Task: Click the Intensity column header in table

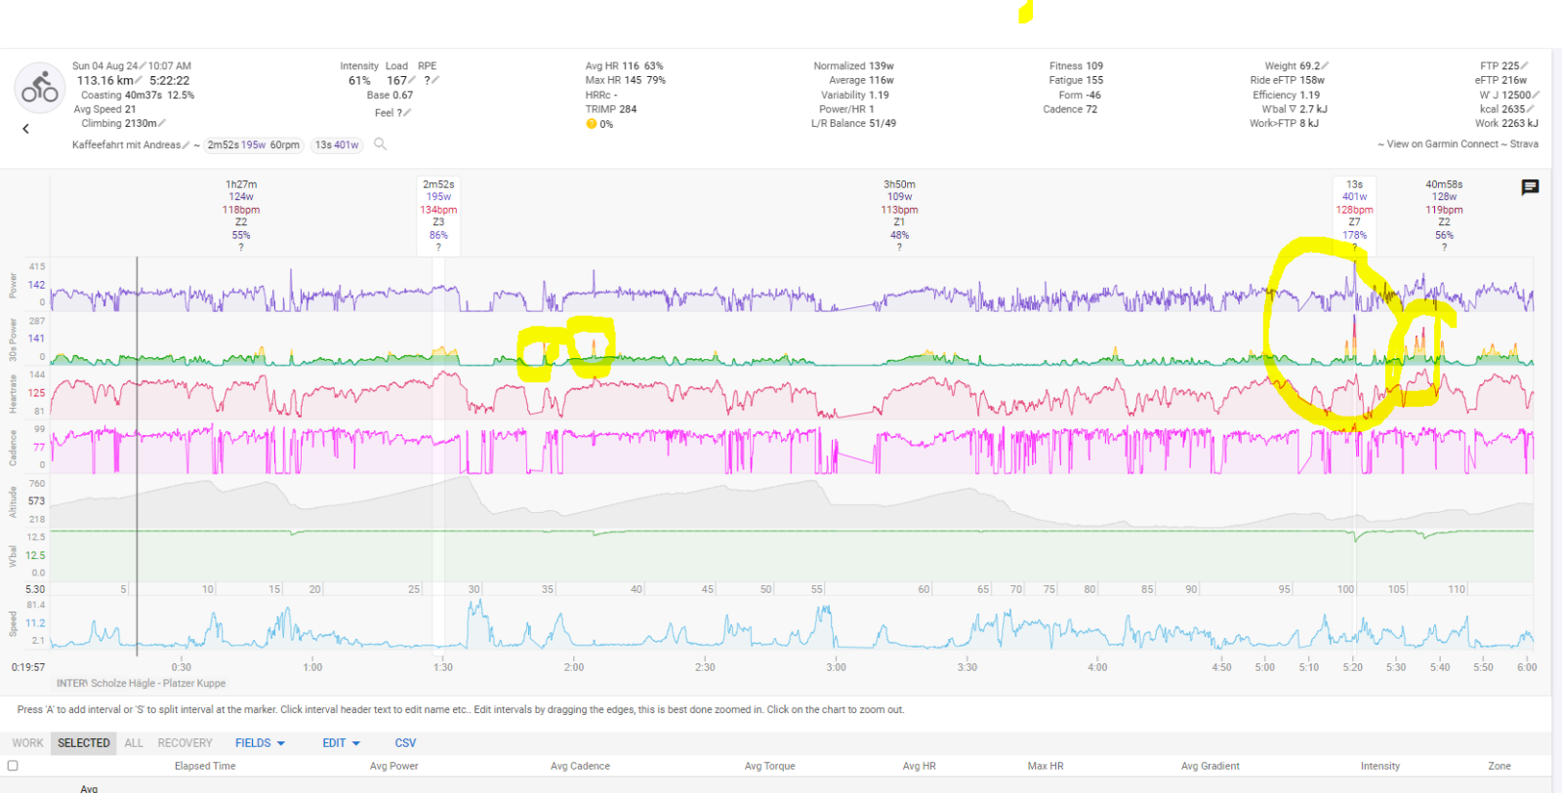Action: (1380, 767)
